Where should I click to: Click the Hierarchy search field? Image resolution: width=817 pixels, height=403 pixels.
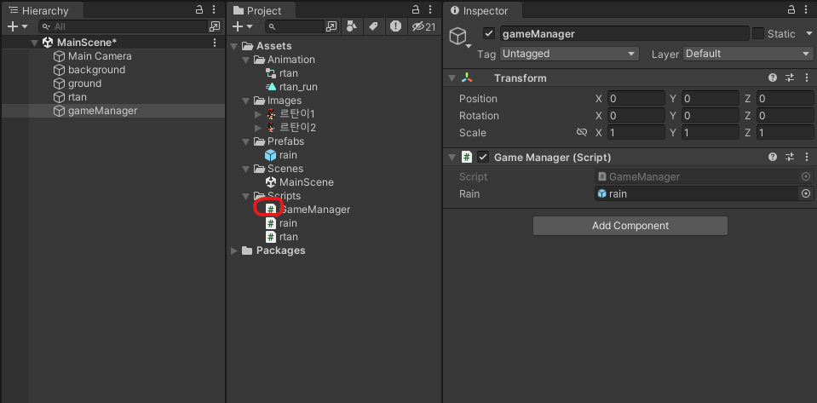pyautogui.click(x=124, y=26)
